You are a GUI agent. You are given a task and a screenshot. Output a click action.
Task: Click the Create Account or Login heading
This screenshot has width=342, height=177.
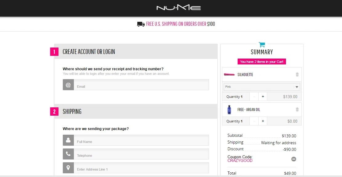point(89,52)
